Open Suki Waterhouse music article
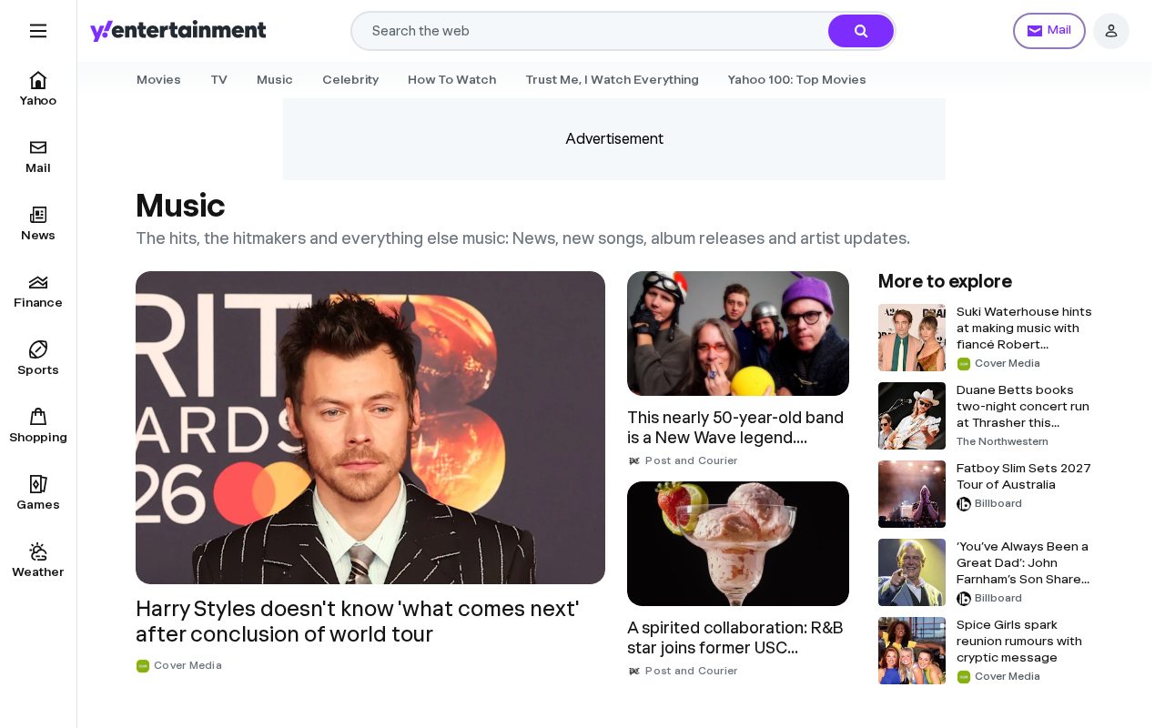Image resolution: width=1165 pixels, height=728 pixels. [x=1025, y=328]
